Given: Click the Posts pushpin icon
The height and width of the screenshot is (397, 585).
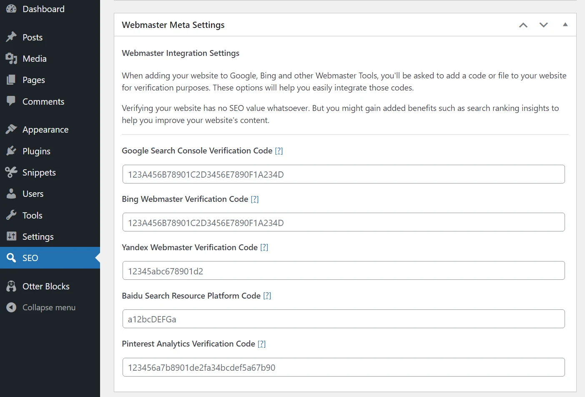Looking at the screenshot, I should click(x=11, y=37).
